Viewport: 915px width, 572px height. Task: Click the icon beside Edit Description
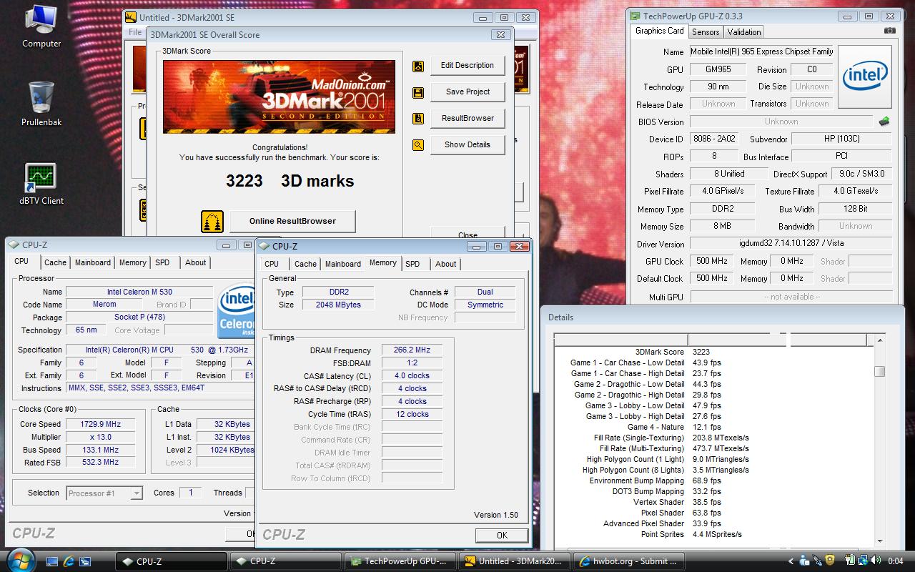[418, 66]
